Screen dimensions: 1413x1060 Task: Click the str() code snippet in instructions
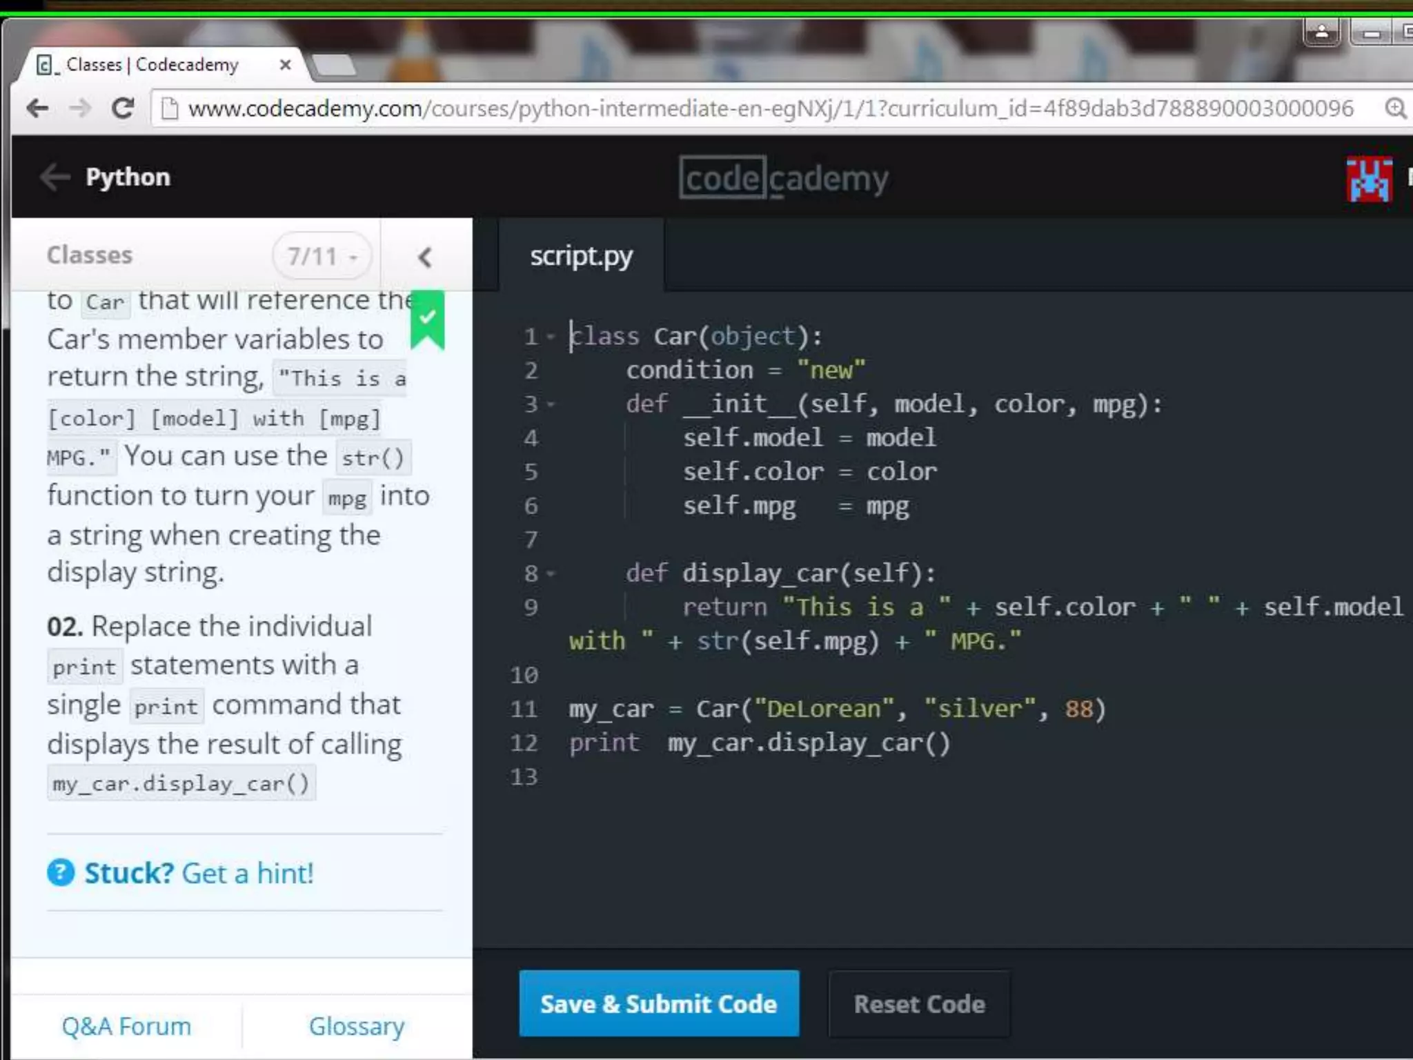373,458
